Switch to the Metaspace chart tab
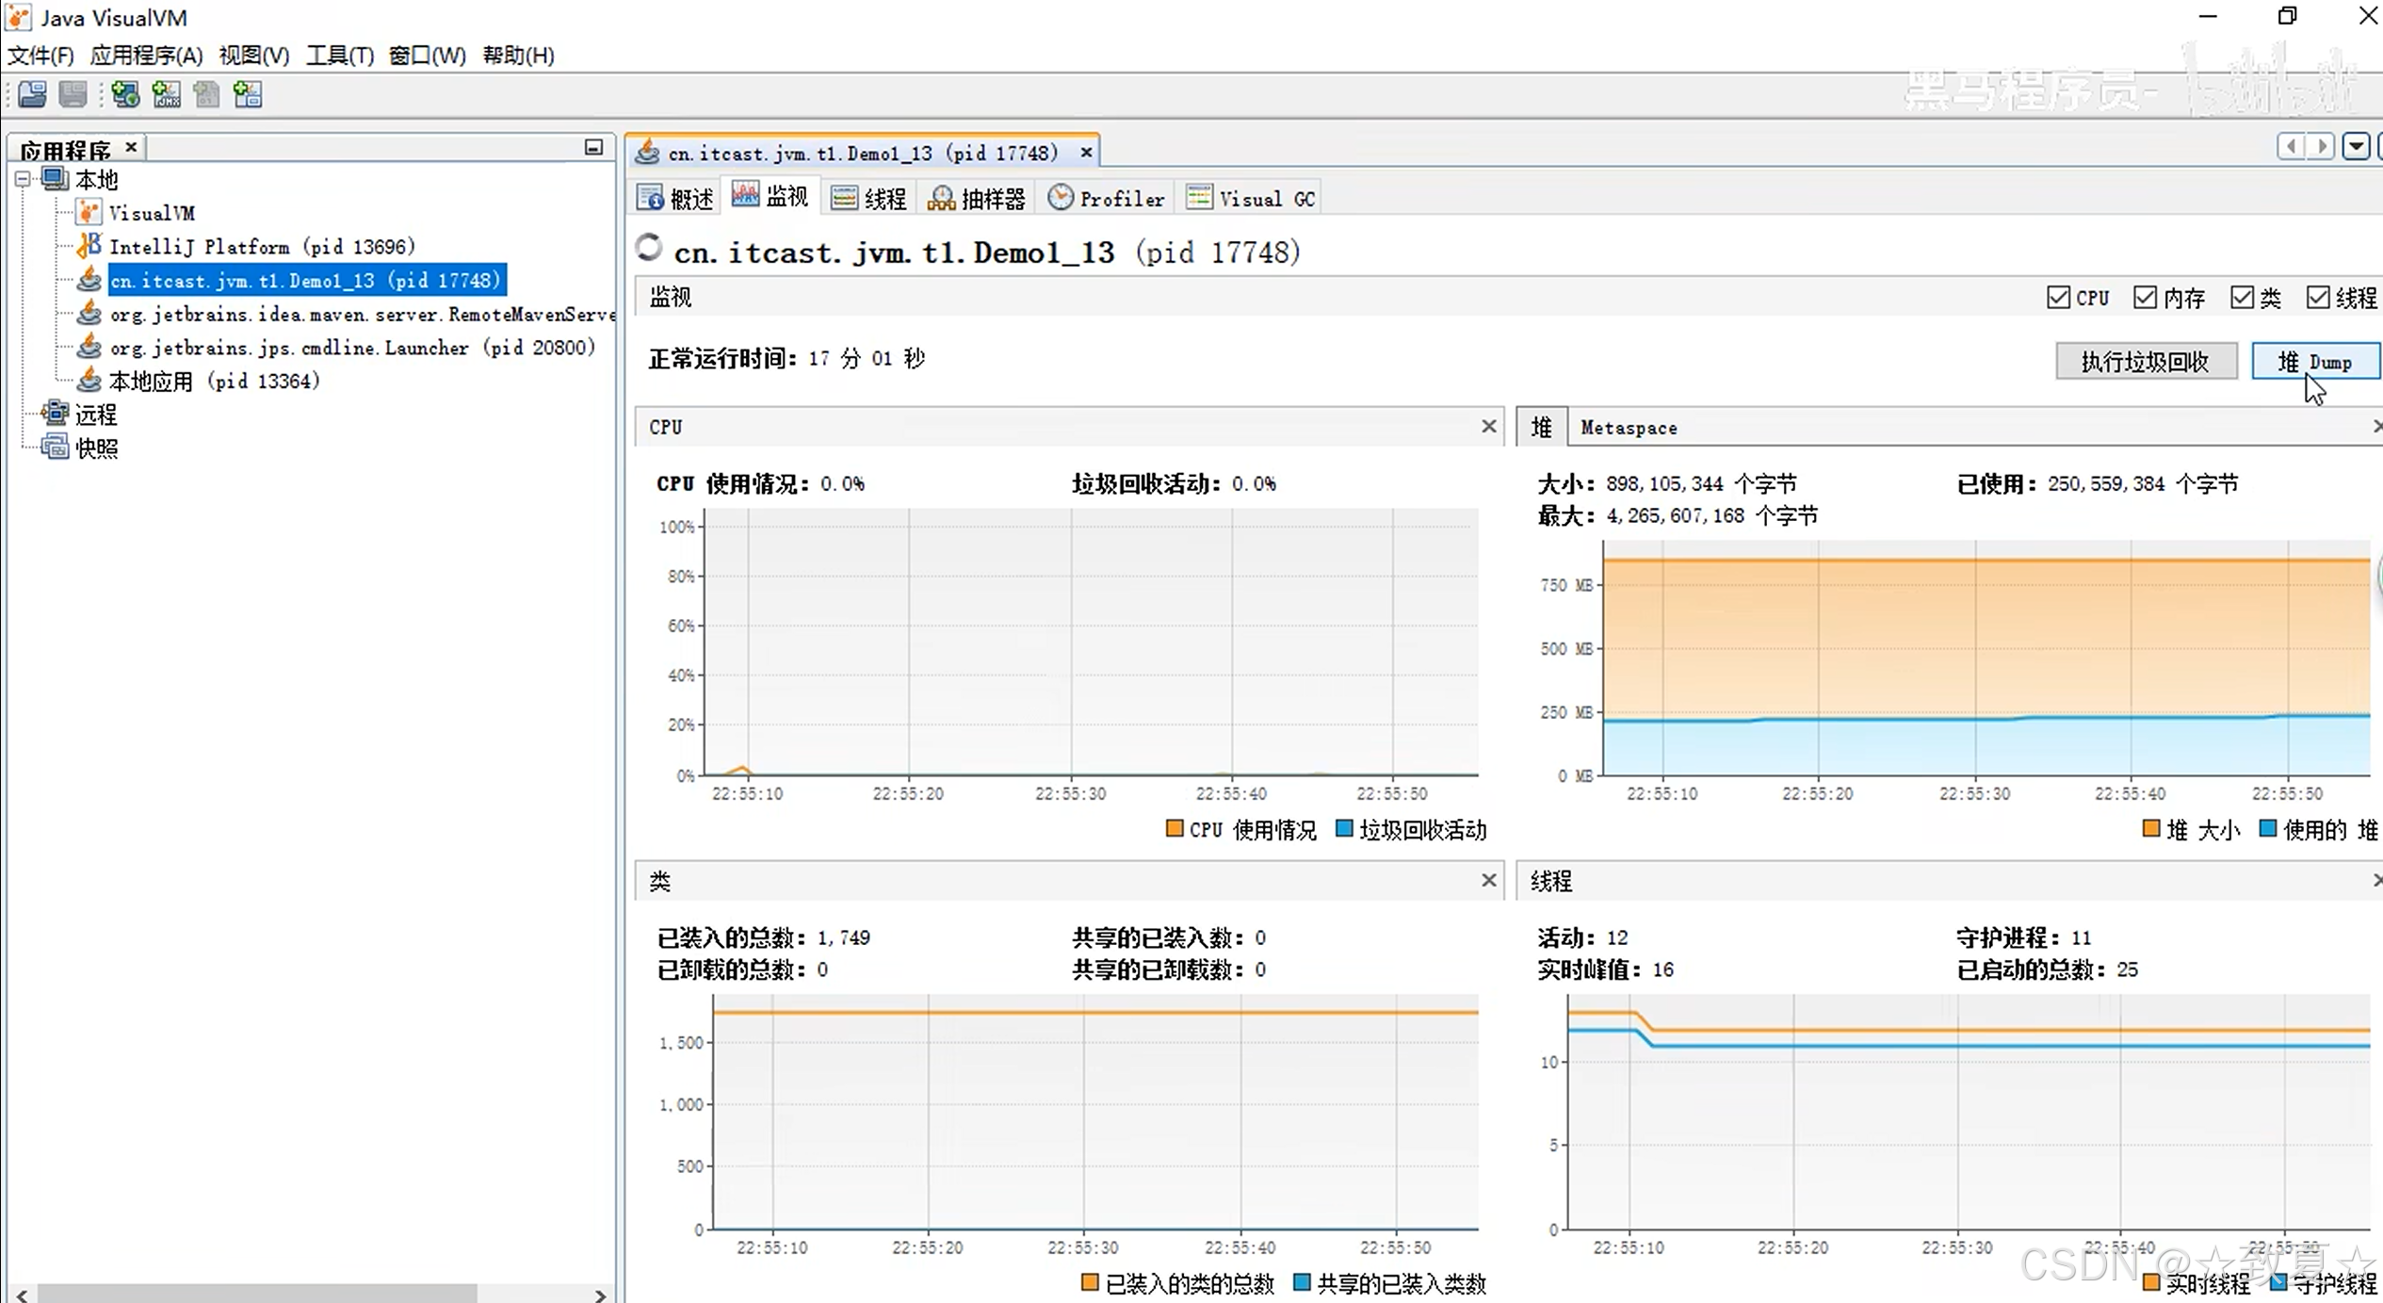This screenshot has width=2383, height=1303. tap(1629, 428)
